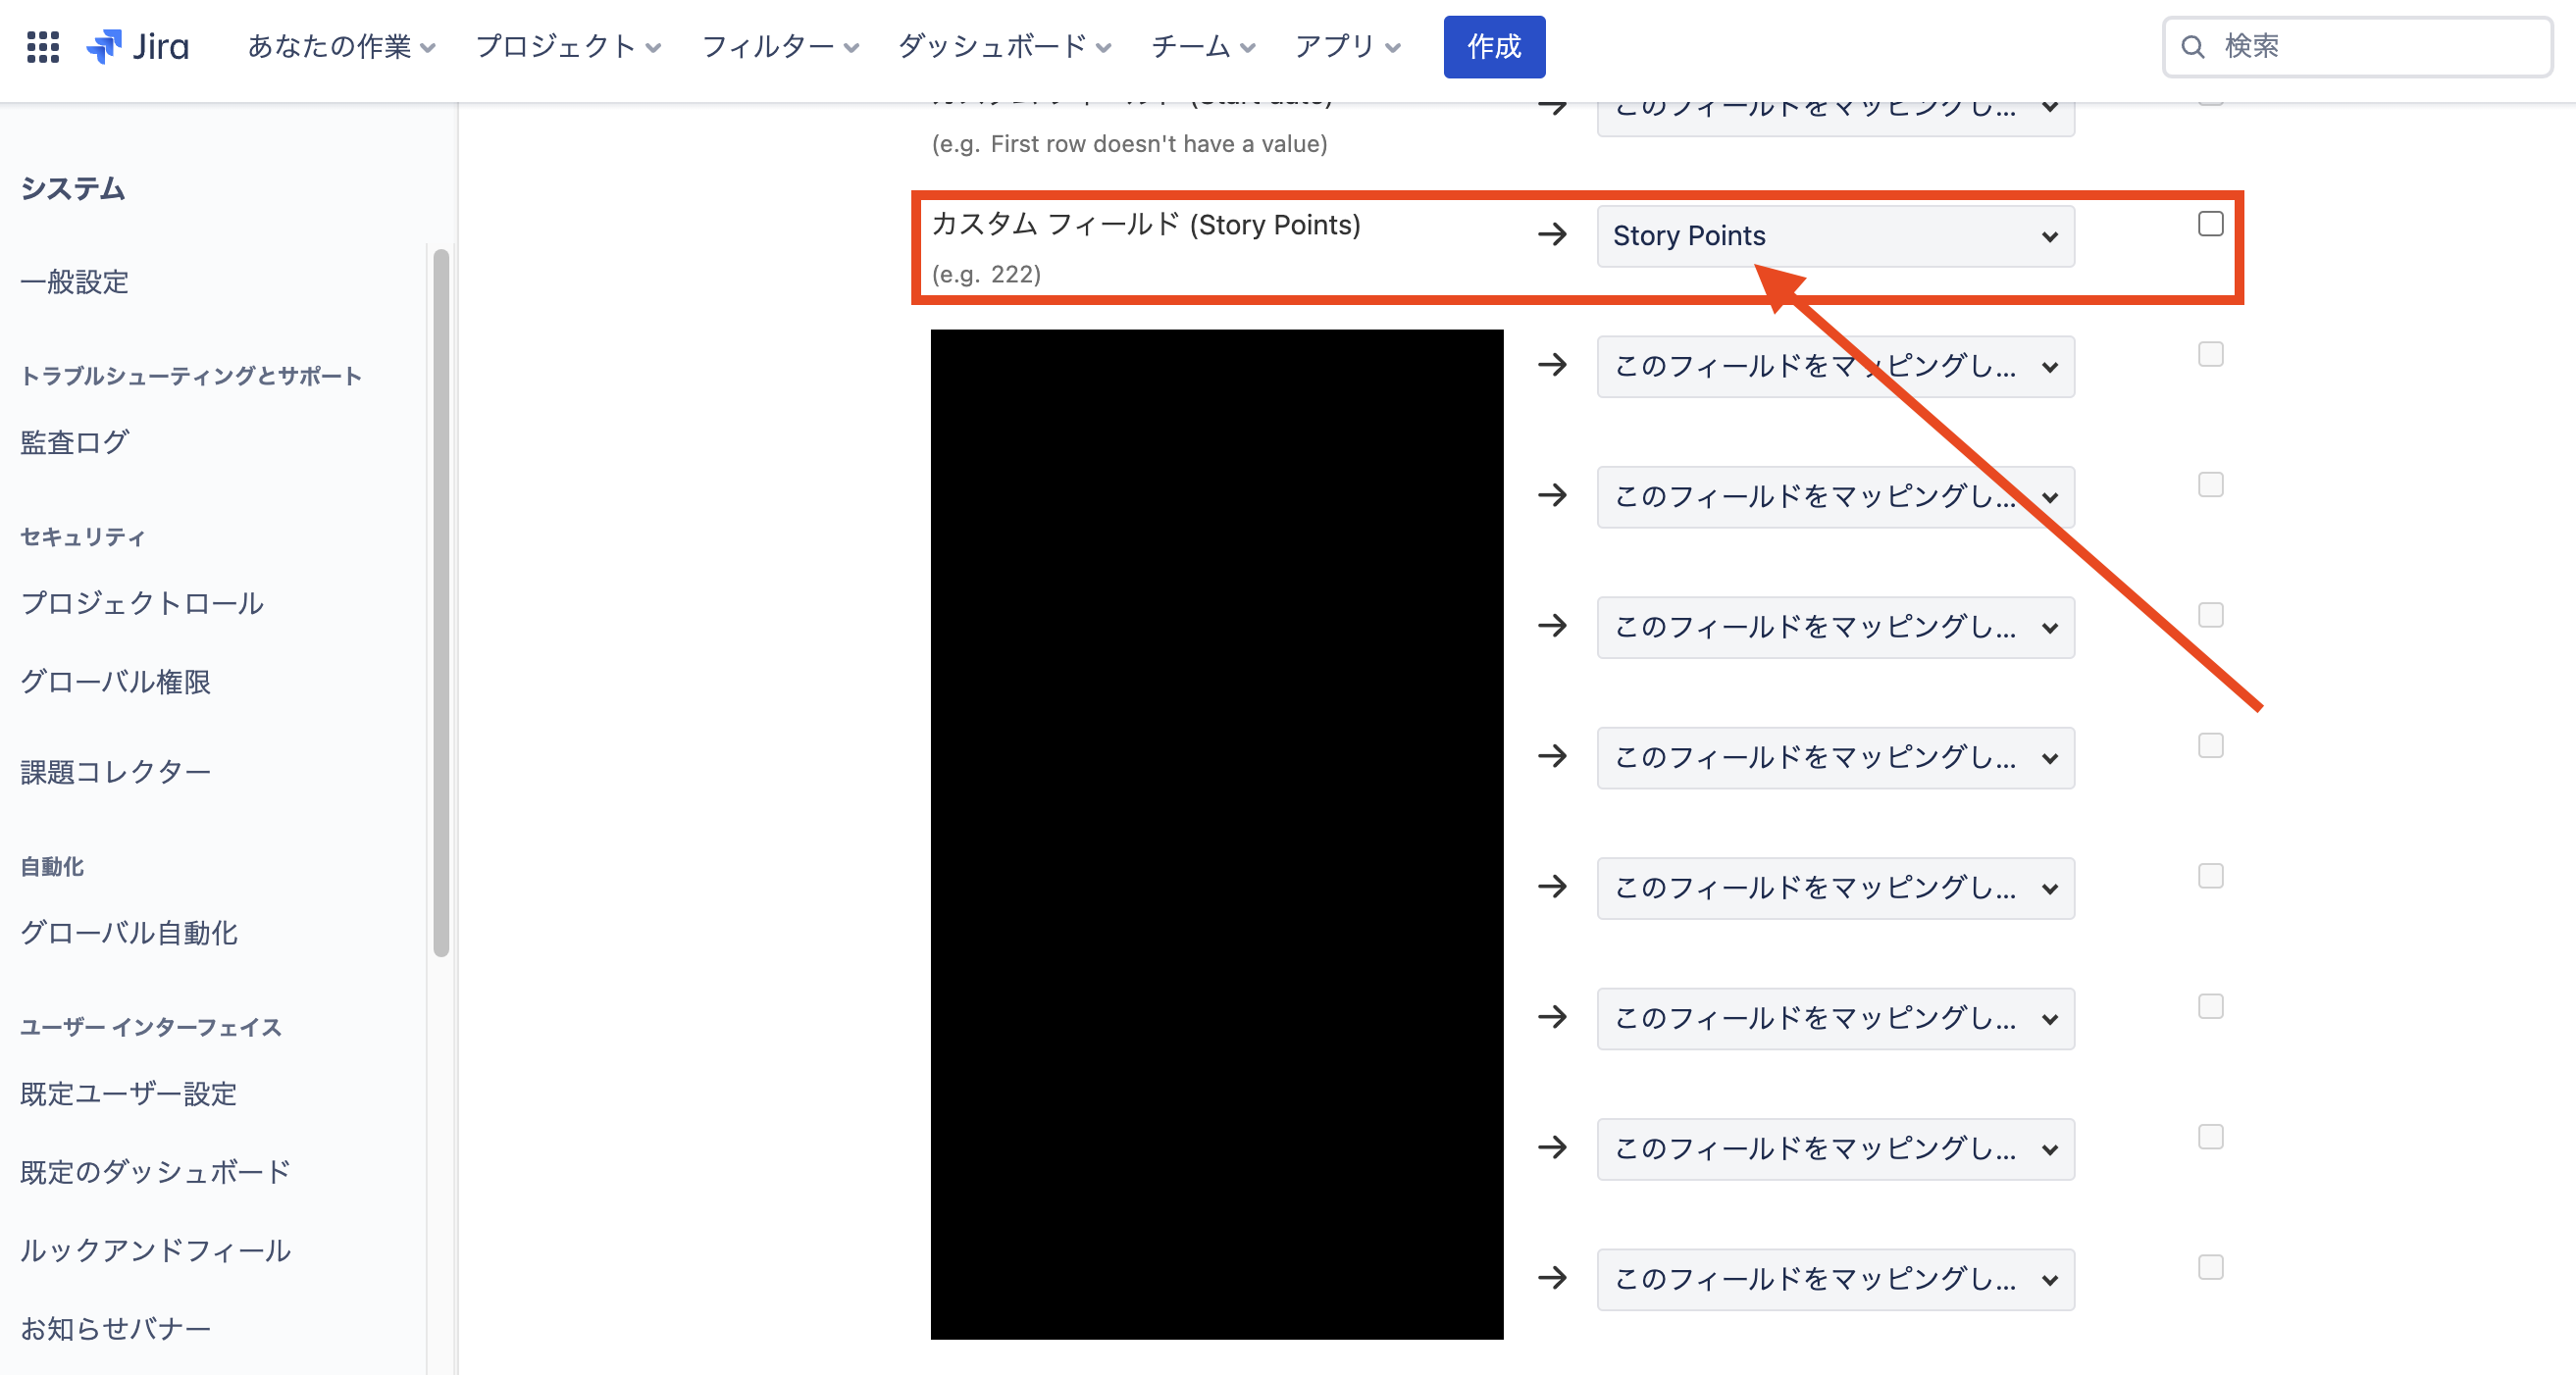This screenshot has height=1375, width=2576.
Task: Open the app switcher grid icon
Action: click(x=42, y=46)
